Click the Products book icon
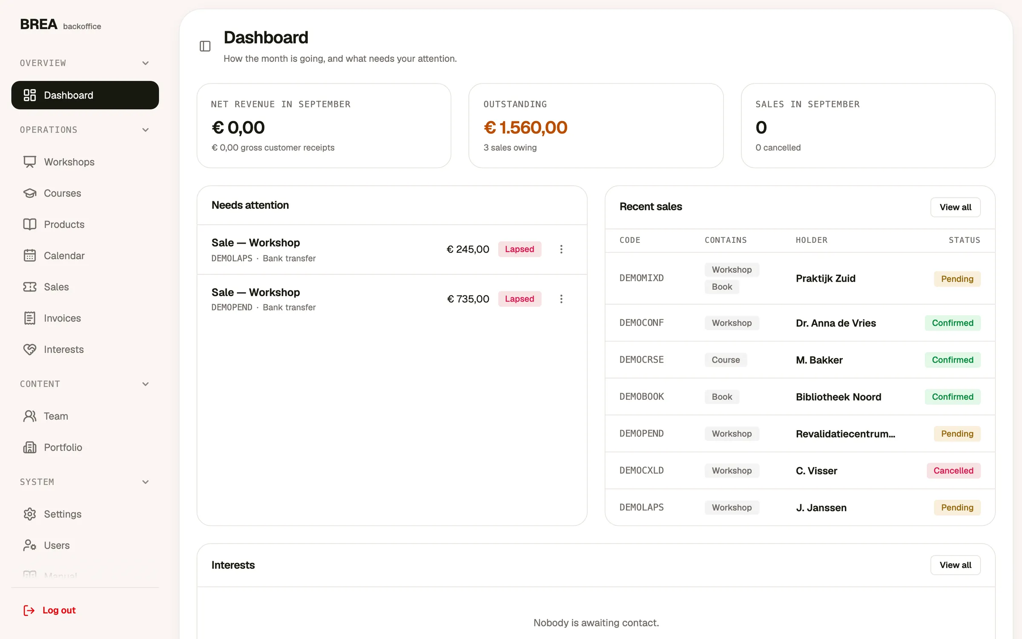This screenshot has height=639, width=1022. 29,224
